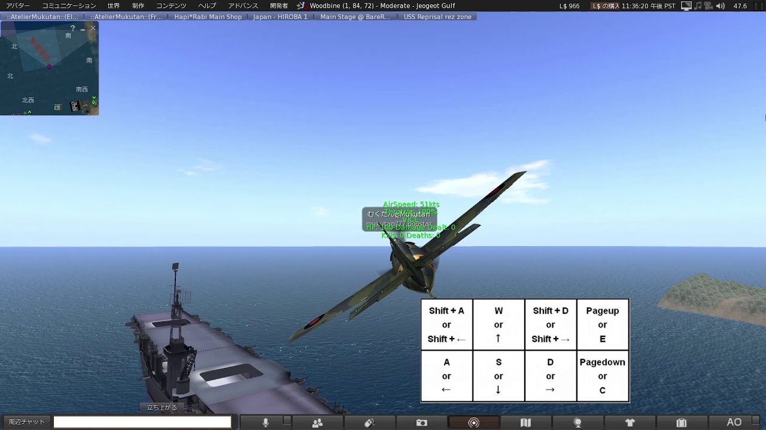Open the 制作 menu
The image size is (766, 430).
(138, 6)
